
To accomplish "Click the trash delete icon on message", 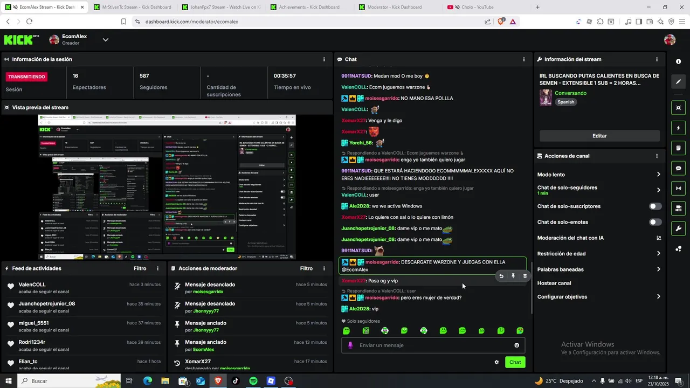I will (x=525, y=276).
